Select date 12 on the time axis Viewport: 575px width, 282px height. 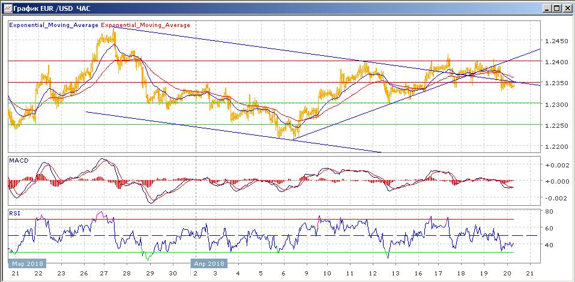(x=372, y=274)
